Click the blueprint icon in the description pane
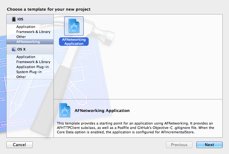 [65, 110]
